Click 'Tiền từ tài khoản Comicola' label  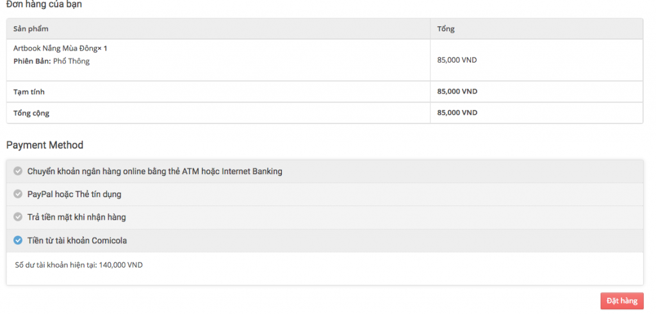pyautogui.click(x=77, y=241)
